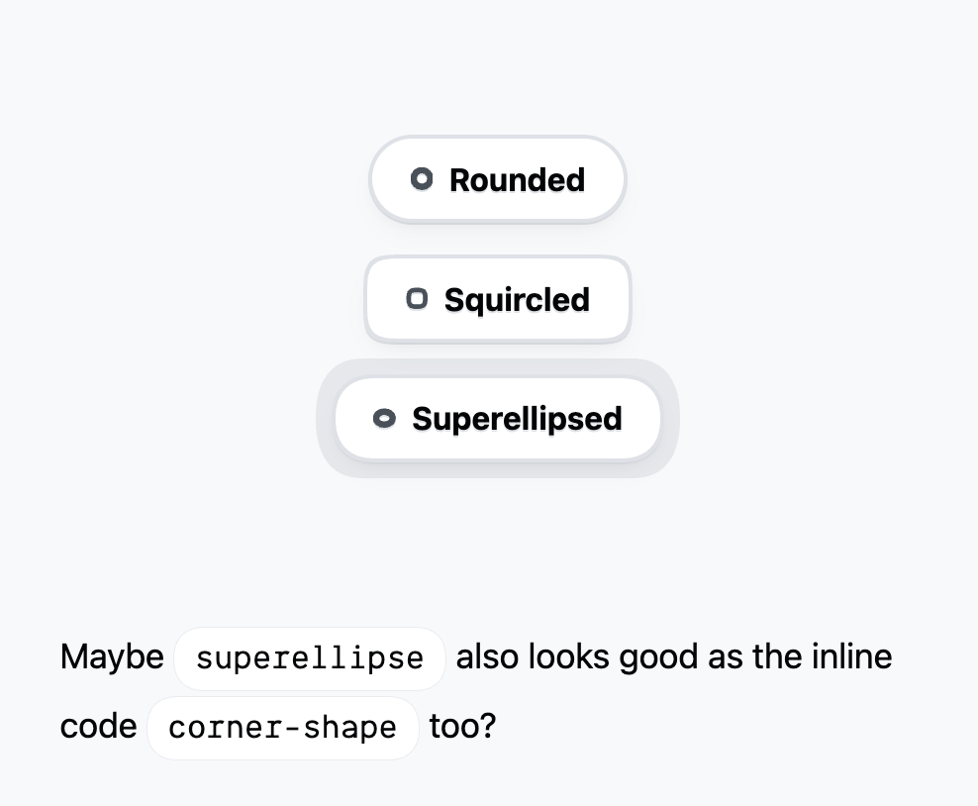The width and height of the screenshot is (978, 806).
Task: Click the word 'code' starting second line
Action: pos(98,728)
